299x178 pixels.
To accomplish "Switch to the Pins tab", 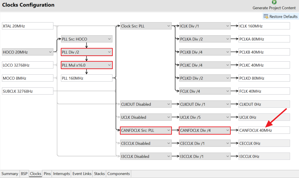I will click(x=47, y=174).
